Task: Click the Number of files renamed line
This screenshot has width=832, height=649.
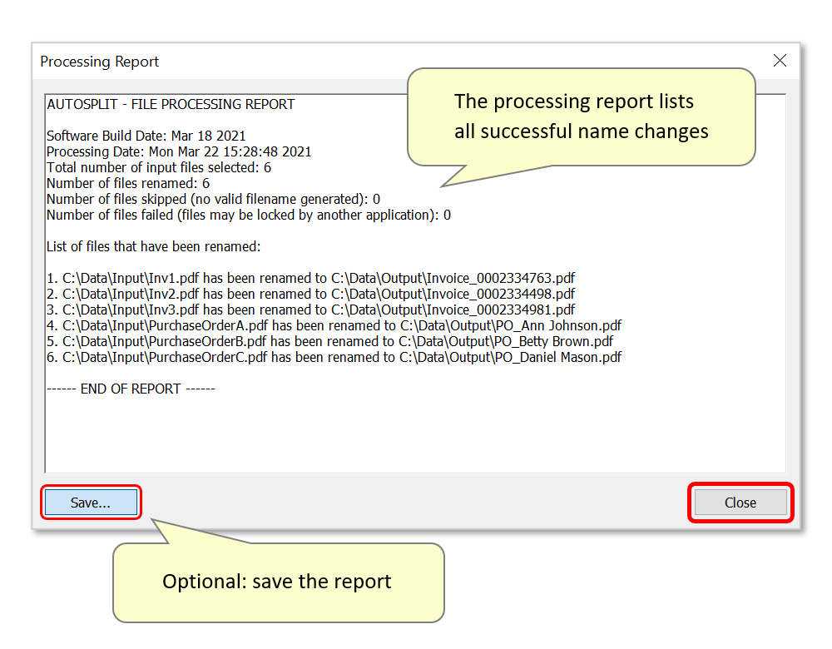Action: 128,184
